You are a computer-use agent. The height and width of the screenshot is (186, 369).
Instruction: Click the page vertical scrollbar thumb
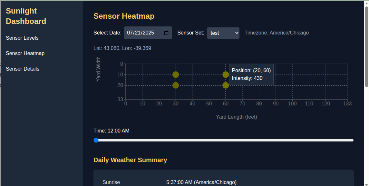(366, 47)
